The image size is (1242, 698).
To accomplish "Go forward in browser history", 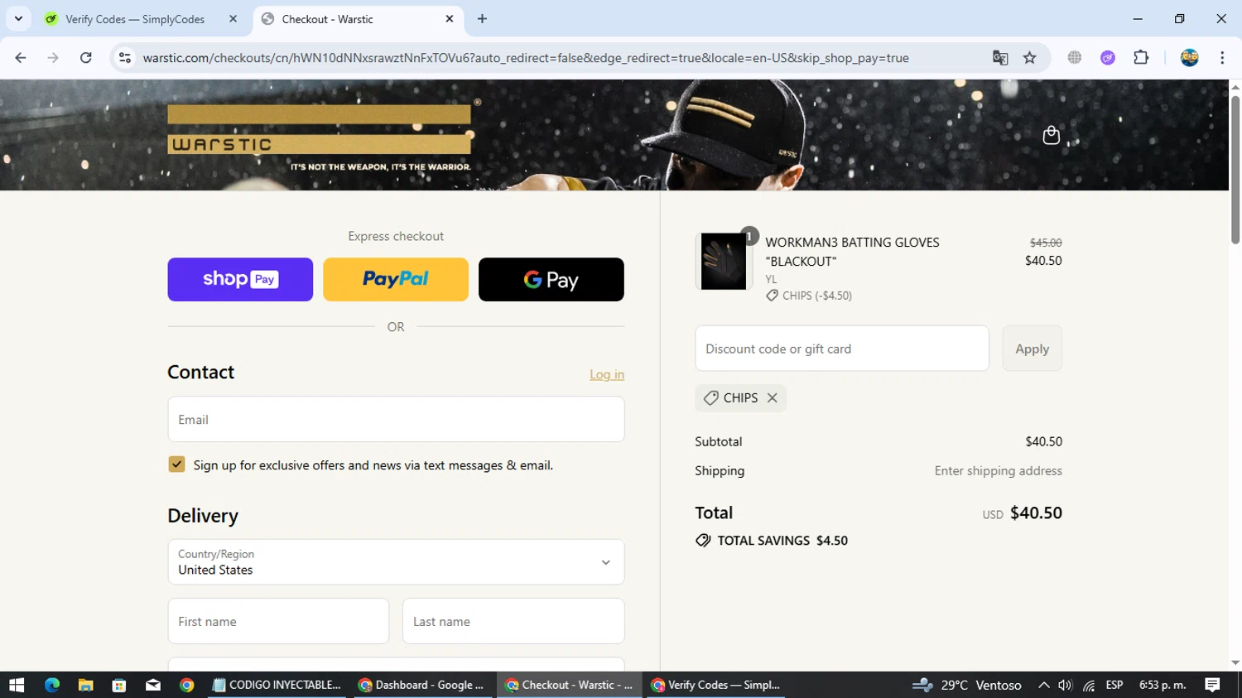I will 53,58.
